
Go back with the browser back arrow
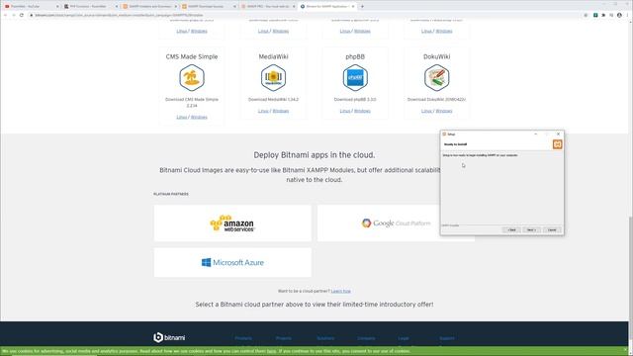[6, 15]
